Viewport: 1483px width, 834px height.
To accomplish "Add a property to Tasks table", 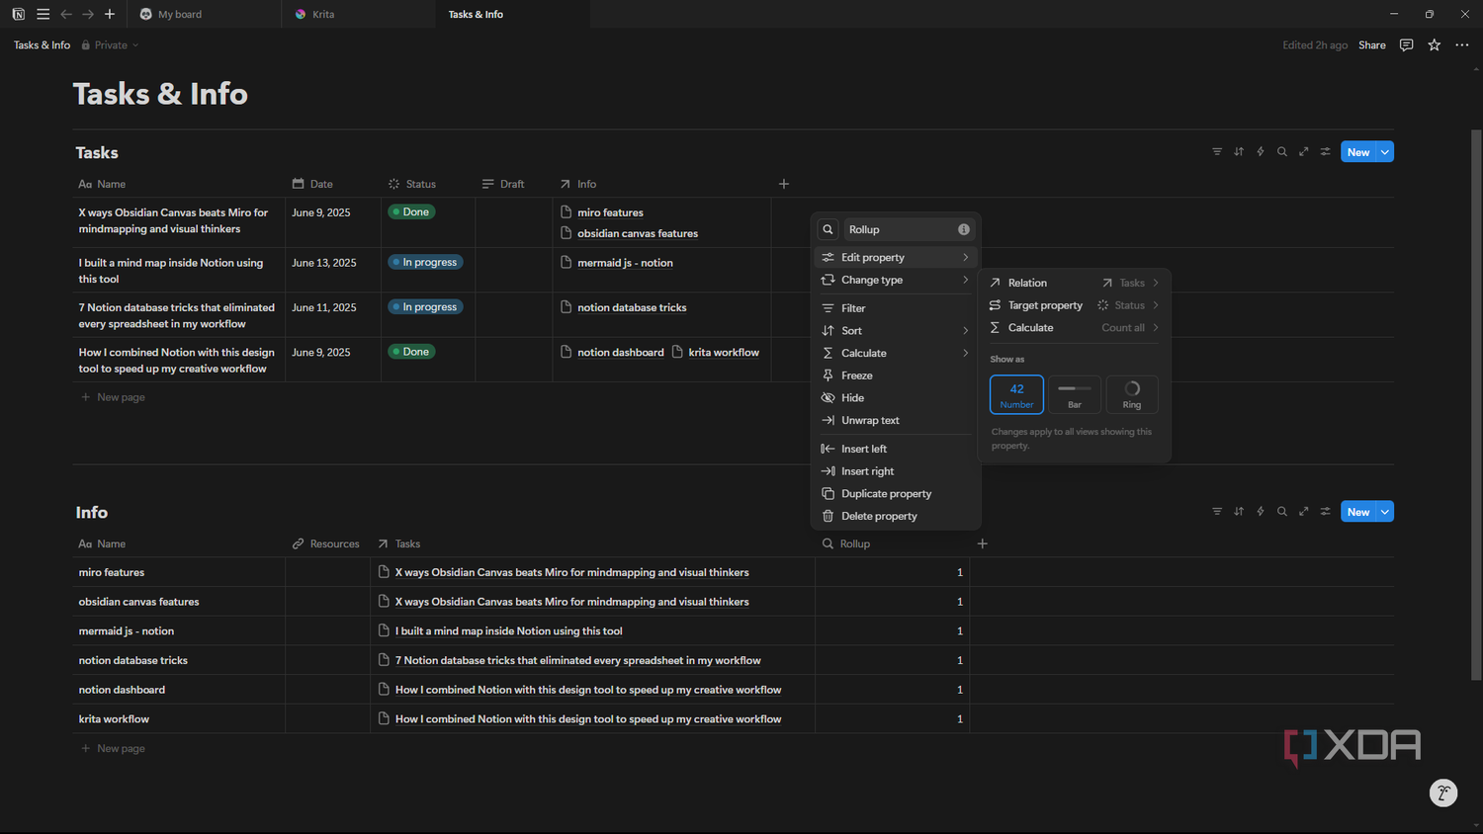I will point(784,184).
